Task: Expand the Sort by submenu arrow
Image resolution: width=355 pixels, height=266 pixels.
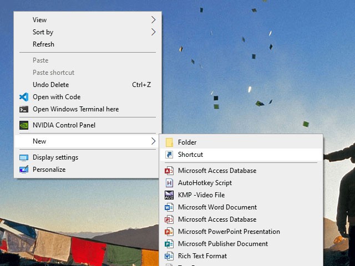Action: click(154, 32)
